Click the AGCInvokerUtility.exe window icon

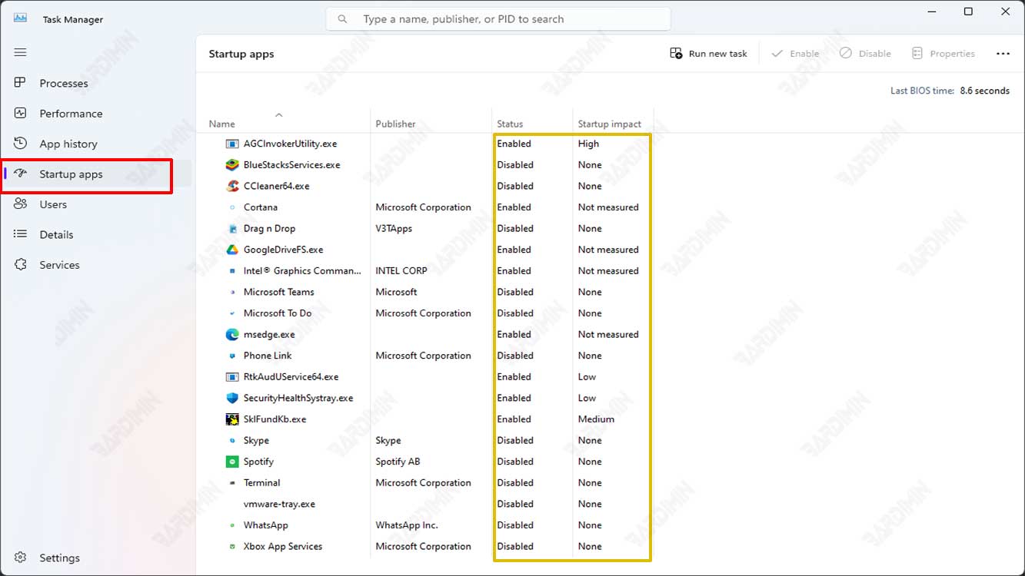tap(232, 144)
